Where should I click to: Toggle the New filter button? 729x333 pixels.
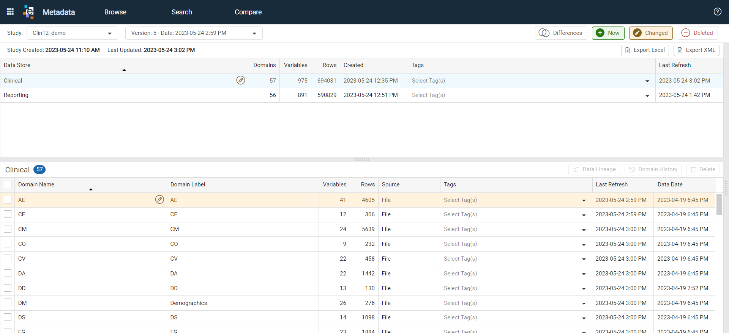[x=608, y=33]
